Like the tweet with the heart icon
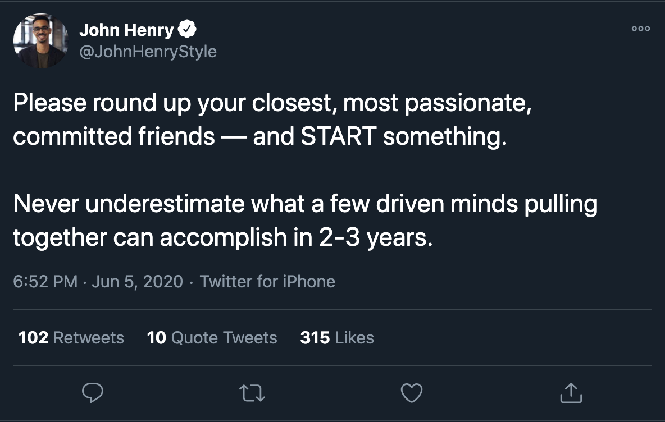Screen dimensions: 665x422 coord(412,393)
